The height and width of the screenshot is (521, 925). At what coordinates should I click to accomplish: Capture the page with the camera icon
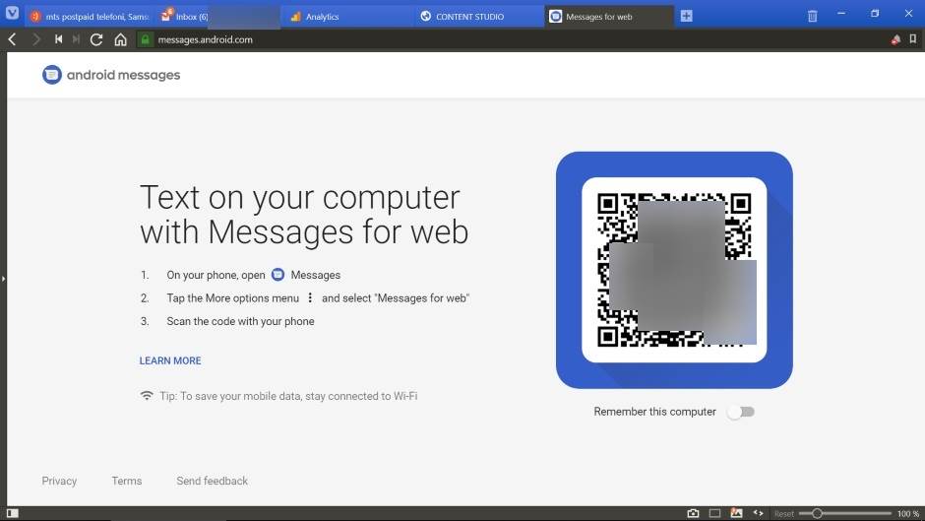pyautogui.click(x=693, y=513)
